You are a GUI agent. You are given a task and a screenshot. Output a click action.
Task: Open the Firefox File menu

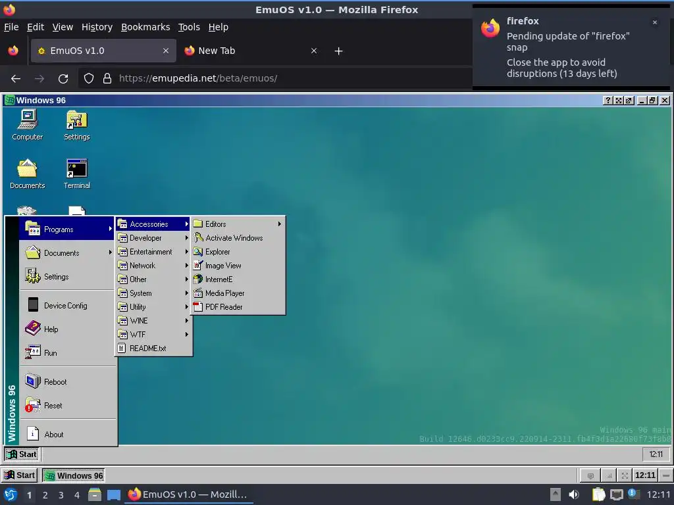[11, 27]
